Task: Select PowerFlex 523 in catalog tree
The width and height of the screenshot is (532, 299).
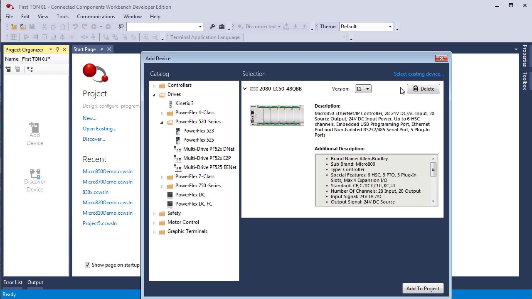Action: pyautogui.click(x=198, y=131)
